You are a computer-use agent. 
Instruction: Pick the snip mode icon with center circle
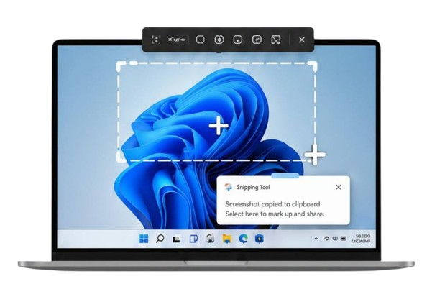(x=219, y=40)
